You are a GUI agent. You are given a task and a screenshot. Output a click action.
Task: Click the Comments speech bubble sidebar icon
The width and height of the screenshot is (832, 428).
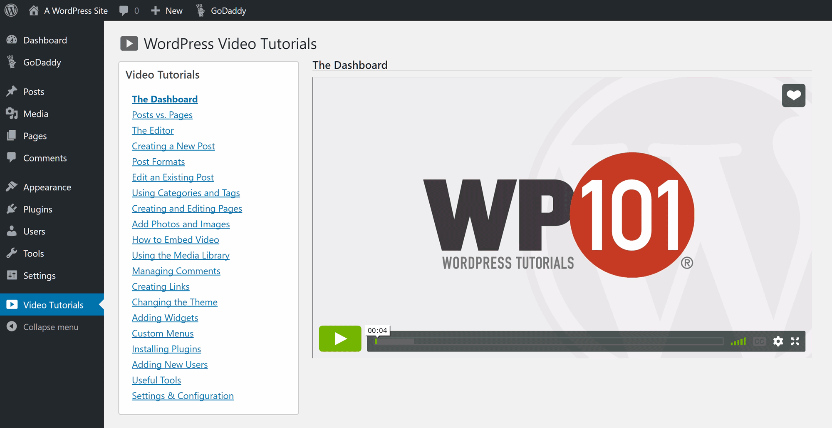pyautogui.click(x=12, y=157)
